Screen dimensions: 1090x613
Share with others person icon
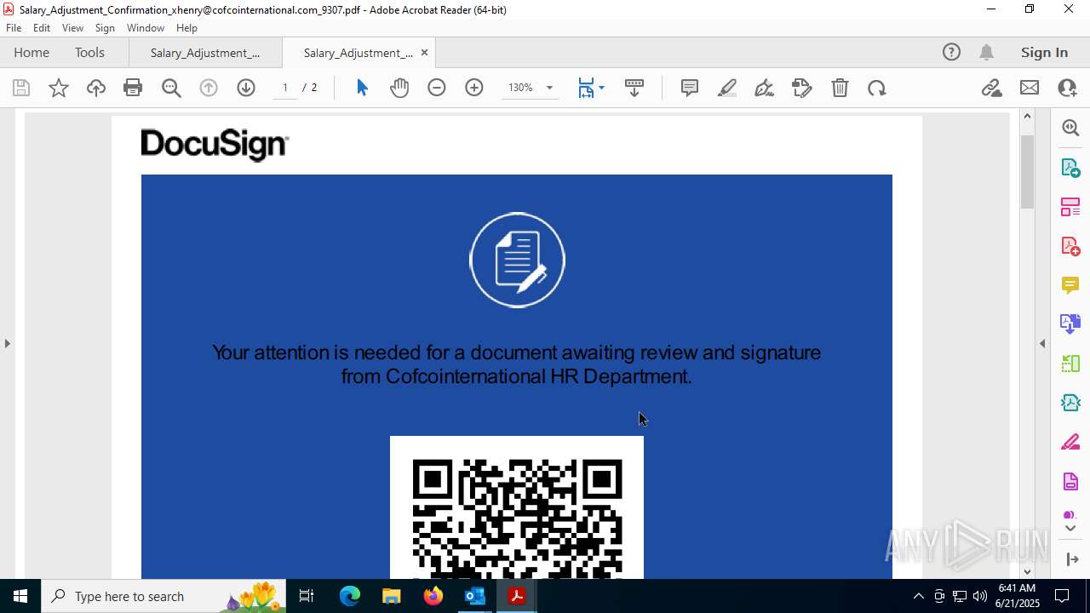pos(1067,88)
